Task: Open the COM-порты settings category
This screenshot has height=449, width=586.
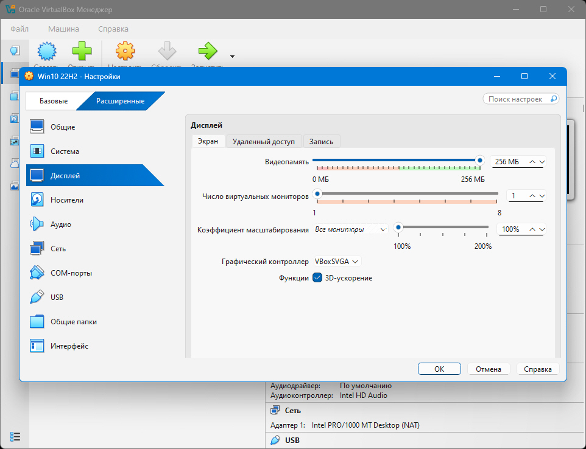Action: pos(95,273)
